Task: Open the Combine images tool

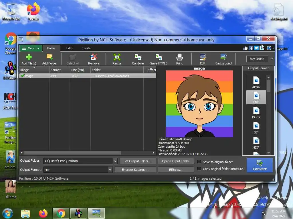Action: 138,59
